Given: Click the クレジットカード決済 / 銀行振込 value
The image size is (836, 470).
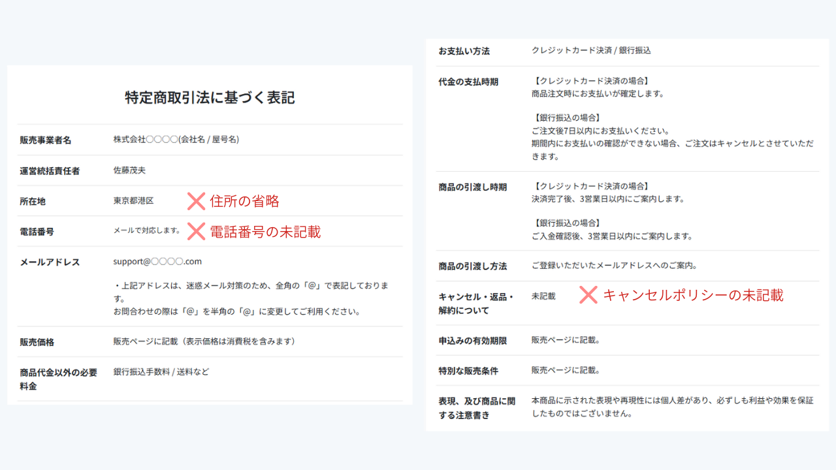Looking at the screenshot, I should pos(591,50).
